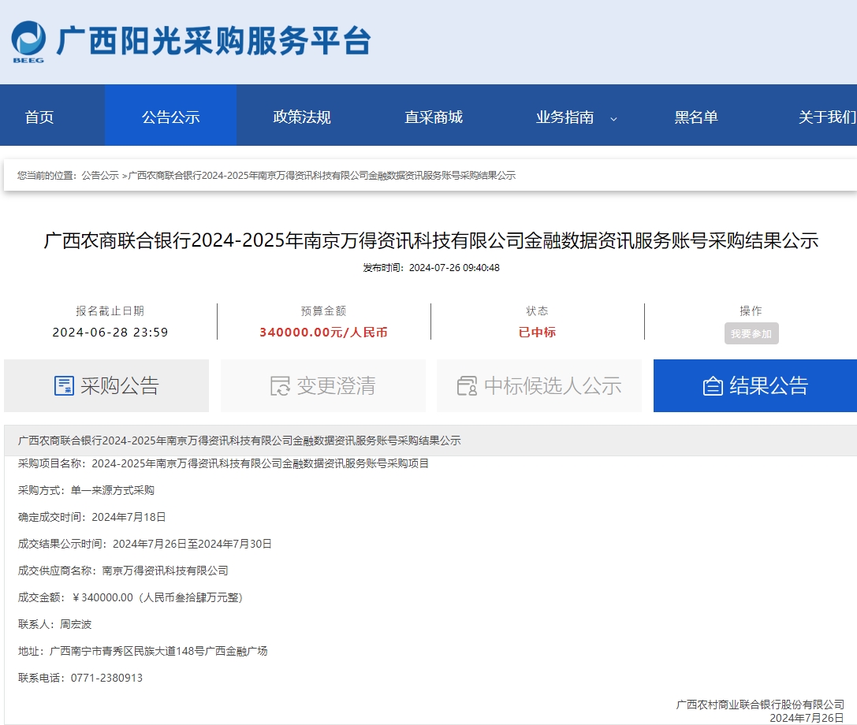Screen dimensions: 857x725
Task: Click the 成交供应商名称 line
Action: [x=123, y=571]
